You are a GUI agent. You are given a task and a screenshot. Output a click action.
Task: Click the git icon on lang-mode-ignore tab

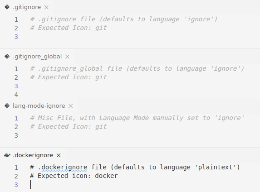point(7,106)
